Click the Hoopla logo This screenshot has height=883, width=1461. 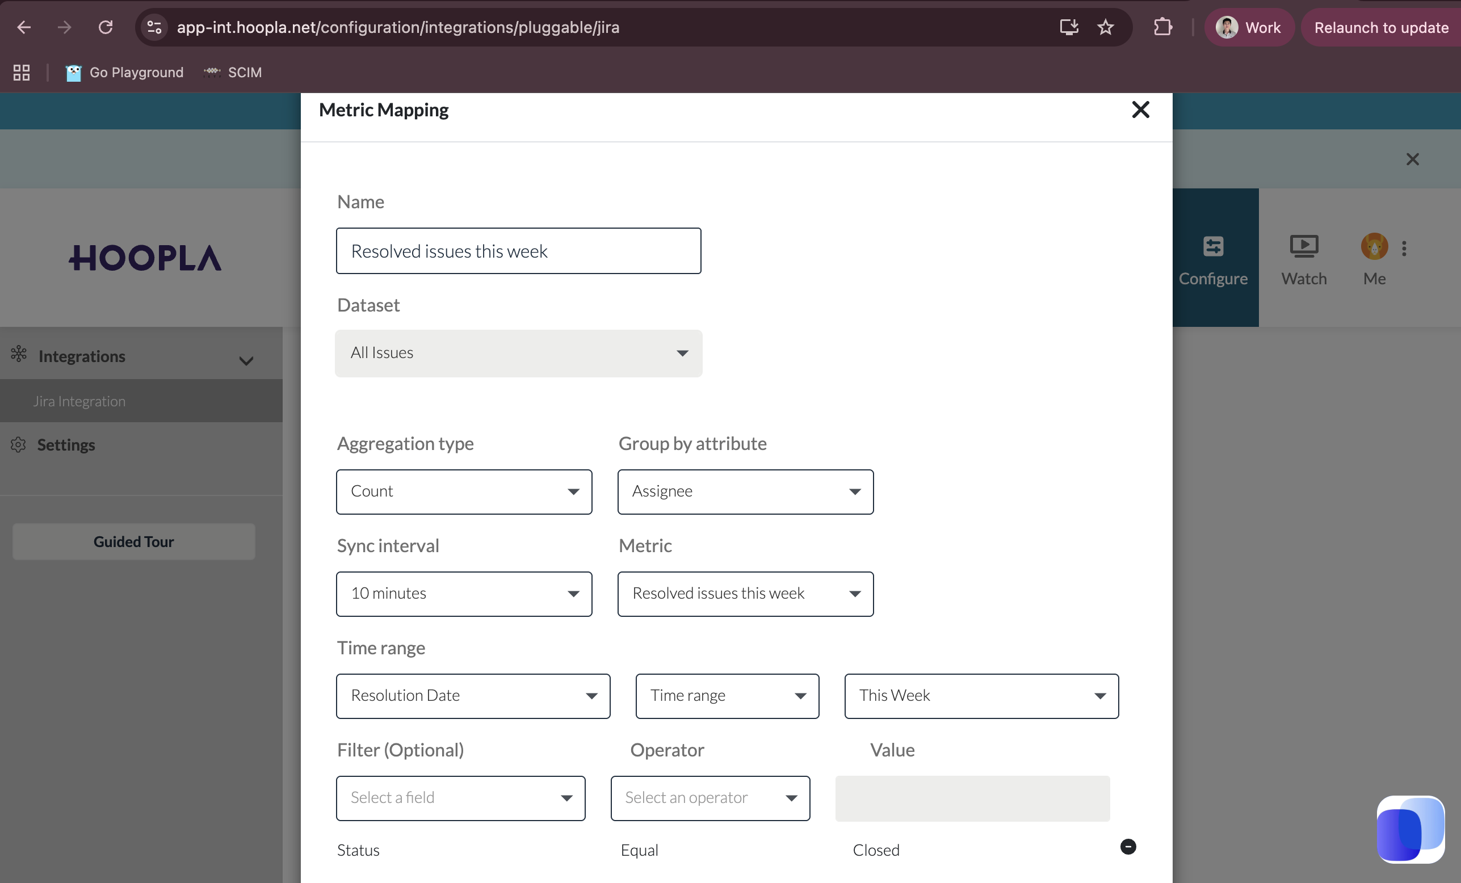pos(145,258)
